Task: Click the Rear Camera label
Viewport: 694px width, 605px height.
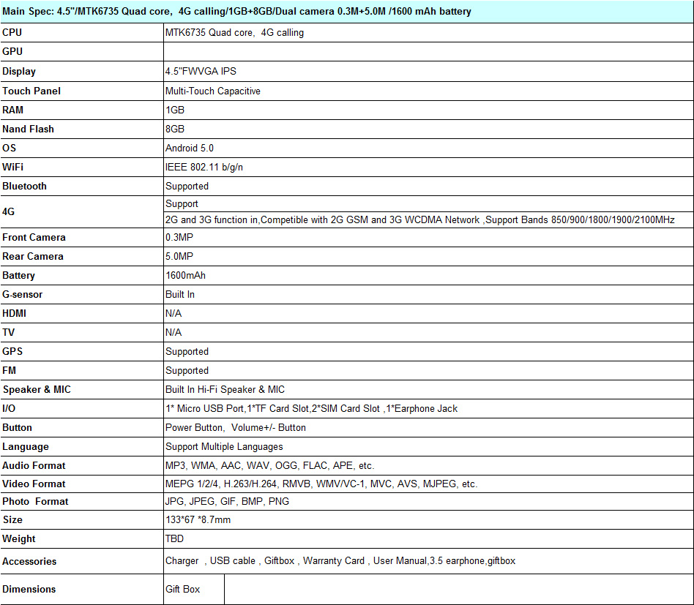Action: point(82,257)
